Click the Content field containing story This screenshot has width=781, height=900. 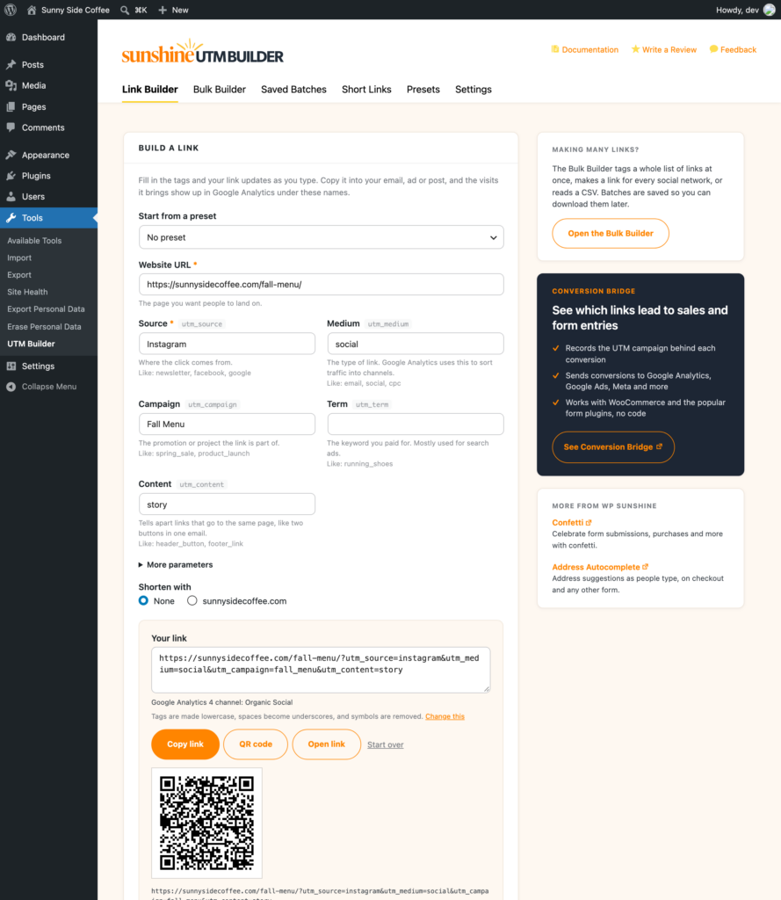click(227, 504)
